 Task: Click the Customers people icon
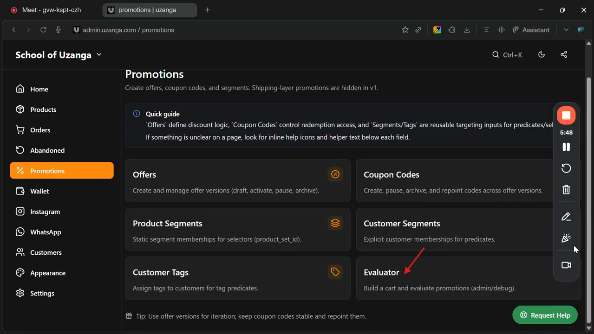pyautogui.click(x=20, y=252)
